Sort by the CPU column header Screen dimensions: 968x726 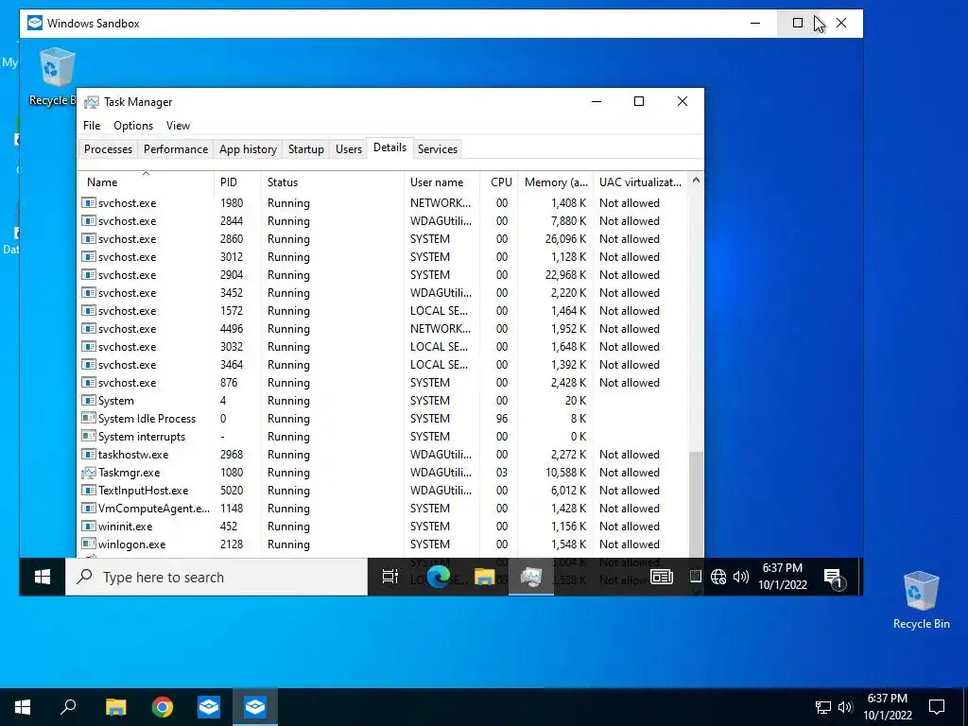(x=499, y=182)
